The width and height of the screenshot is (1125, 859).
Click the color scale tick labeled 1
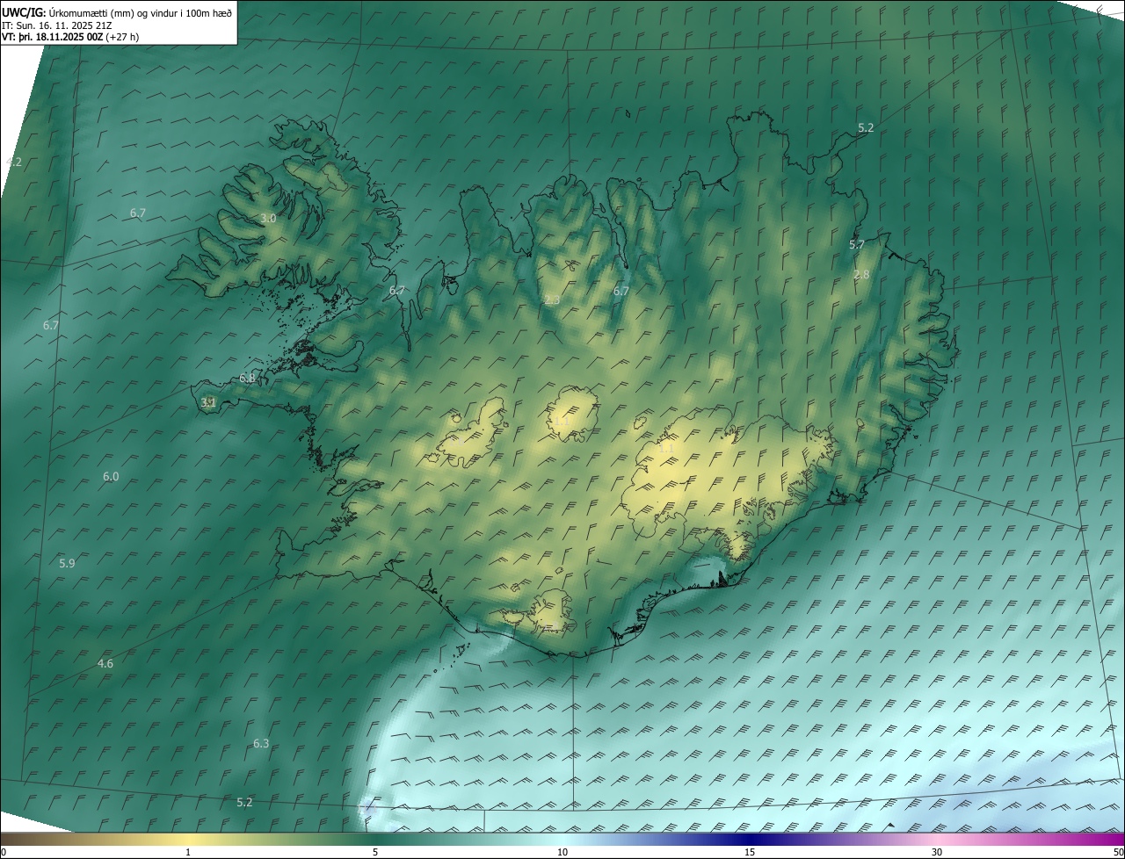[188, 852]
